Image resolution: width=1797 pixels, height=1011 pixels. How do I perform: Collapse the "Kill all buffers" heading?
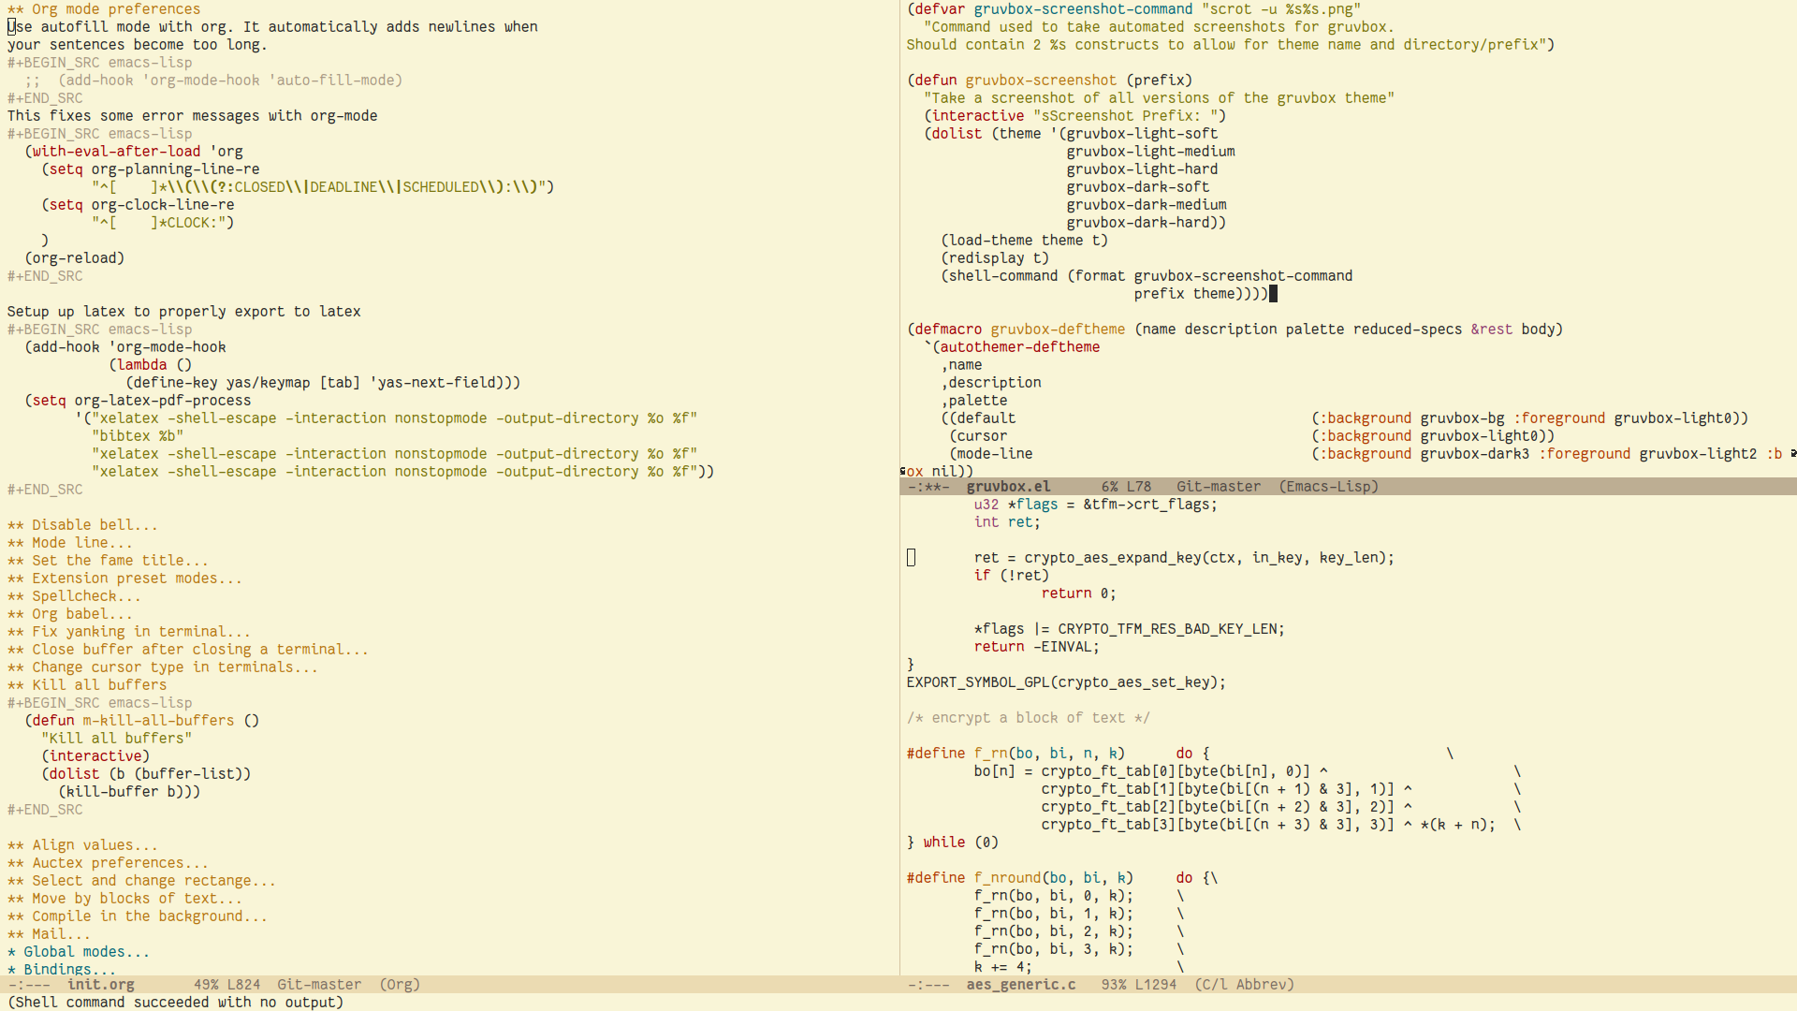99,685
